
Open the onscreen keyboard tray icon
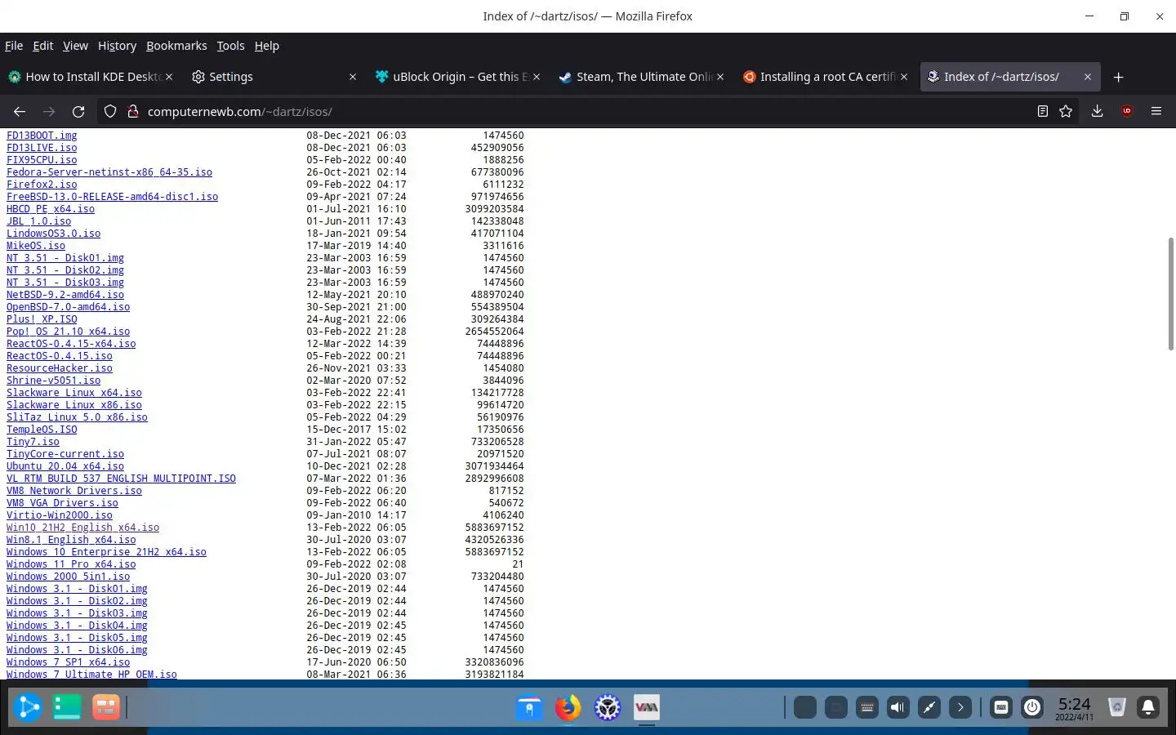click(x=867, y=707)
